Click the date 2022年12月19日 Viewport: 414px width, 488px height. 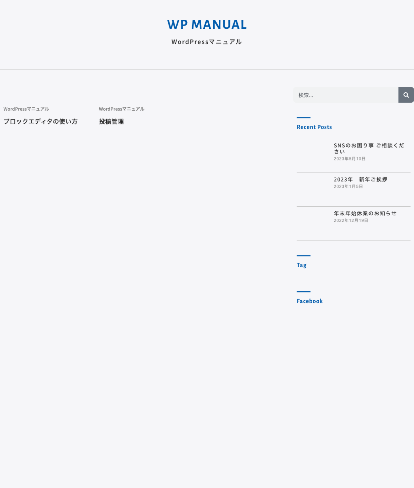351,220
